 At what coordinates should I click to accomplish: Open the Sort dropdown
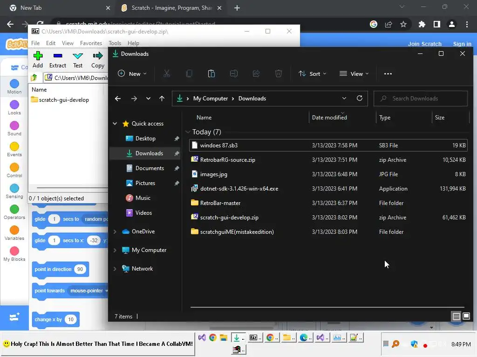(x=313, y=73)
